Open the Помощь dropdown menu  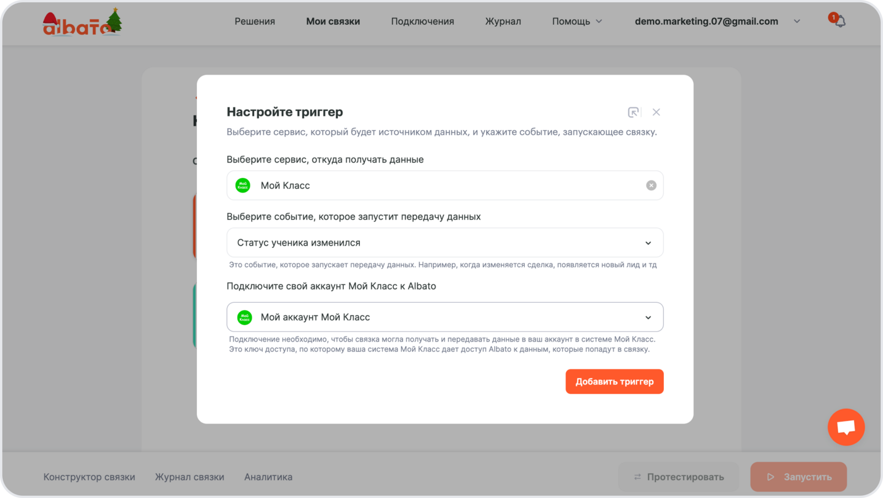pyautogui.click(x=577, y=22)
